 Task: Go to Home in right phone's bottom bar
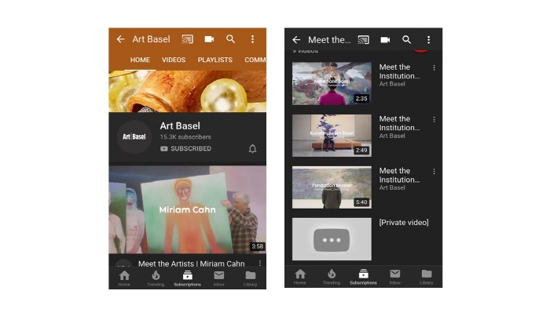(x=300, y=277)
